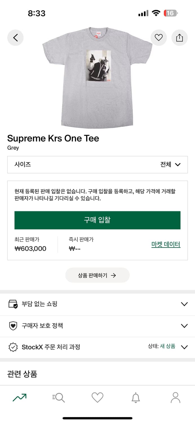Image resolution: width=195 pixels, height=423 pixels.
Task: Tap the StockX verified badge icon
Action: click(13, 347)
